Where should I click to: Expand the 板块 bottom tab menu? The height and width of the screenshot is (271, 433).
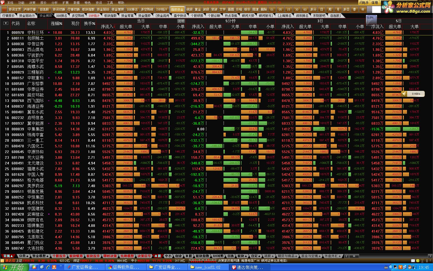point(242,256)
